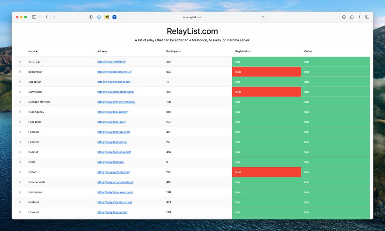Expand the Fedi Tools row
Image resolution: width=385 pixels, height=231 pixels.
(x=20, y=122)
